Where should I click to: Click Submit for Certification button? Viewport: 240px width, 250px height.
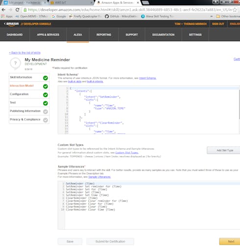point(110,242)
